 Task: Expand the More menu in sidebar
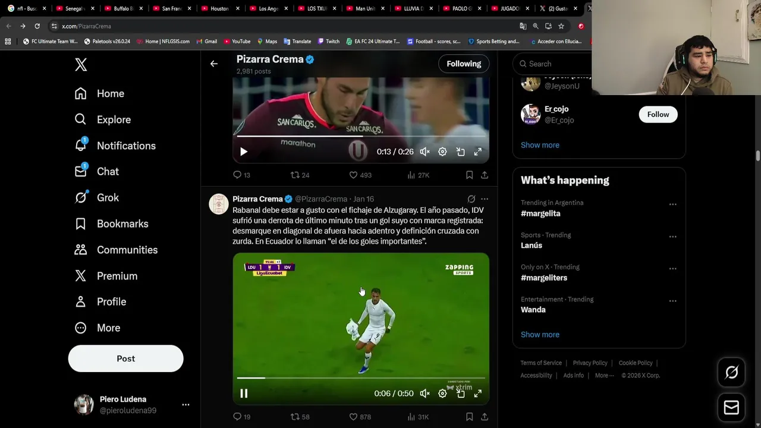coord(97,328)
